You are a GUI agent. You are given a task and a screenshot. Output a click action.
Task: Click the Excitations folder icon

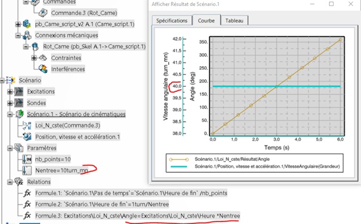point(19,92)
